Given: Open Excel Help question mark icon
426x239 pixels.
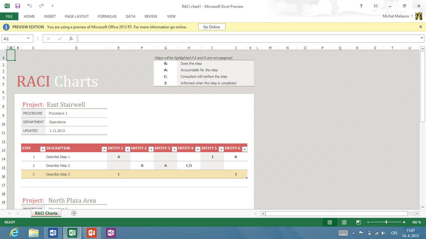Looking at the screenshot, I should 361,6.
